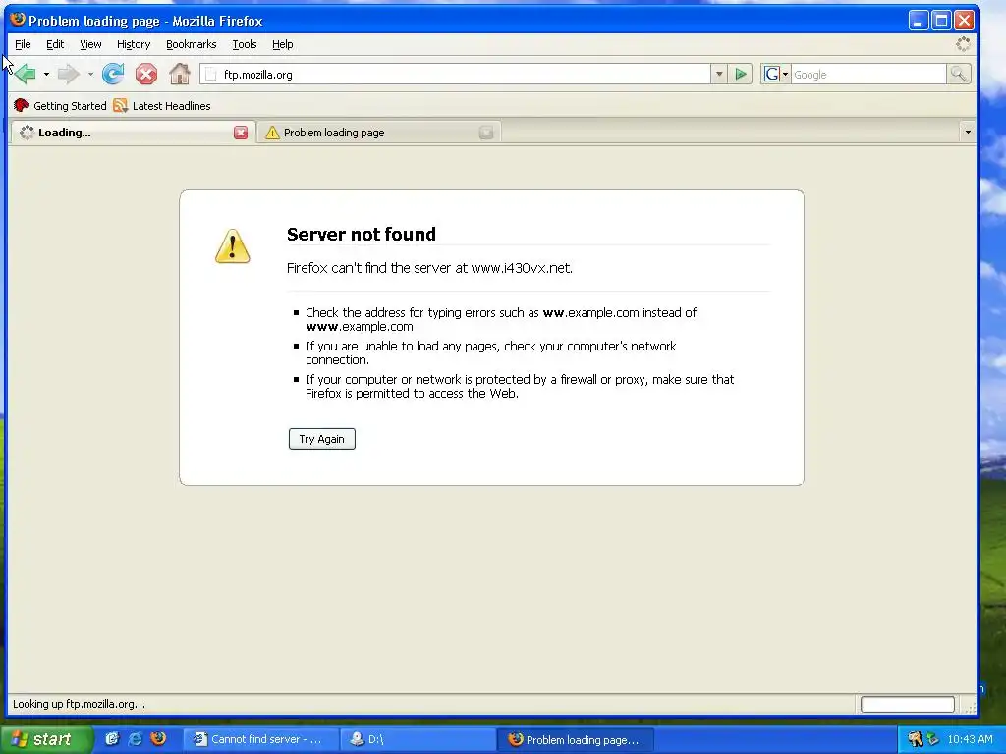
Task: Open the Getting Started bookmark
Action: tap(60, 106)
